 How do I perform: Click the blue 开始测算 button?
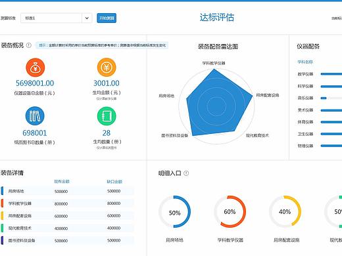click(107, 18)
